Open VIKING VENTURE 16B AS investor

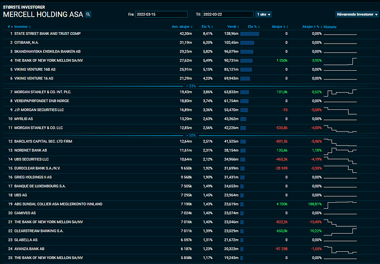click(35, 70)
